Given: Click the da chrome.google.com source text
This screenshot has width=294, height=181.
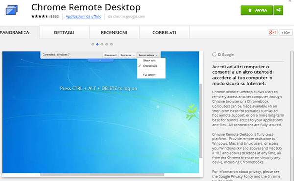Looking at the screenshot, I should click(126, 17).
